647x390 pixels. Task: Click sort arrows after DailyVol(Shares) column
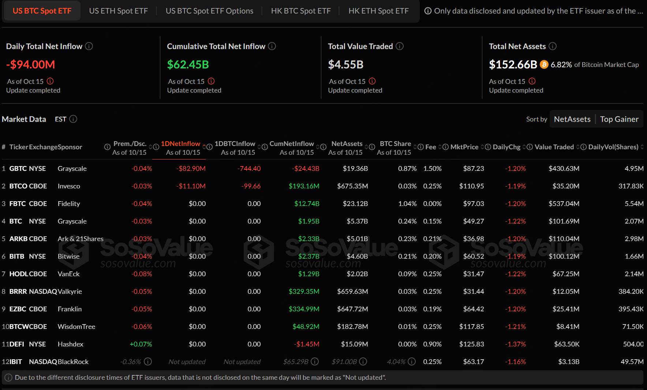642,147
